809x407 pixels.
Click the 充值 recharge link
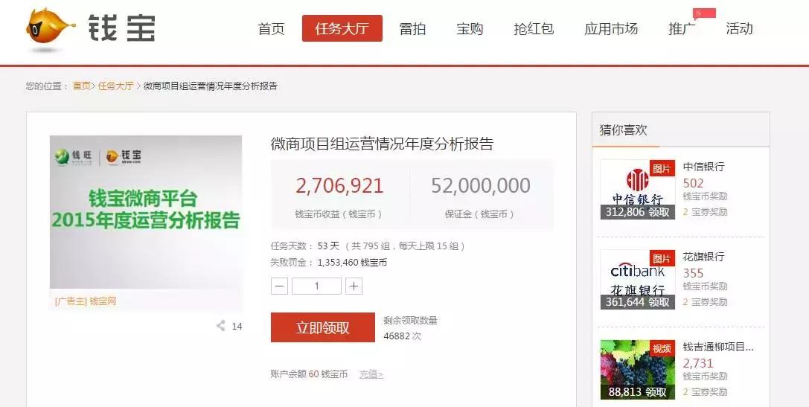[x=371, y=374]
